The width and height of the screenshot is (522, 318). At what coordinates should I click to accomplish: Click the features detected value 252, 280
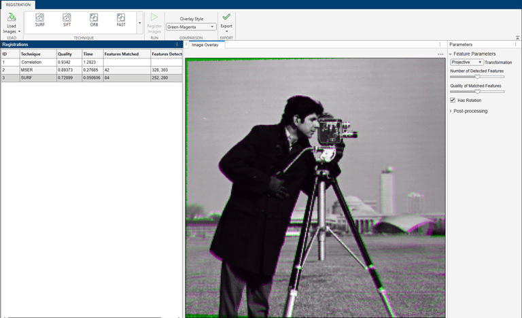point(160,77)
